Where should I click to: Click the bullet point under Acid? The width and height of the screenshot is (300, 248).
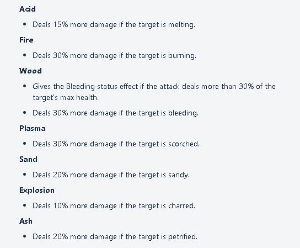click(24, 24)
